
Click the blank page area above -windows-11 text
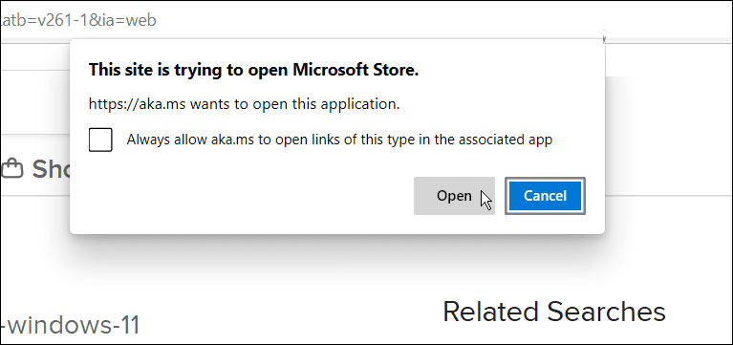point(70,276)
